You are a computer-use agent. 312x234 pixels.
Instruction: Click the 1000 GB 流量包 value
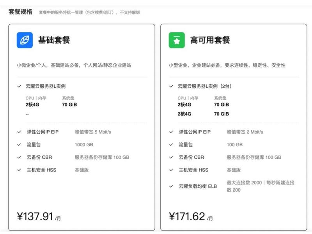[84, 145]
